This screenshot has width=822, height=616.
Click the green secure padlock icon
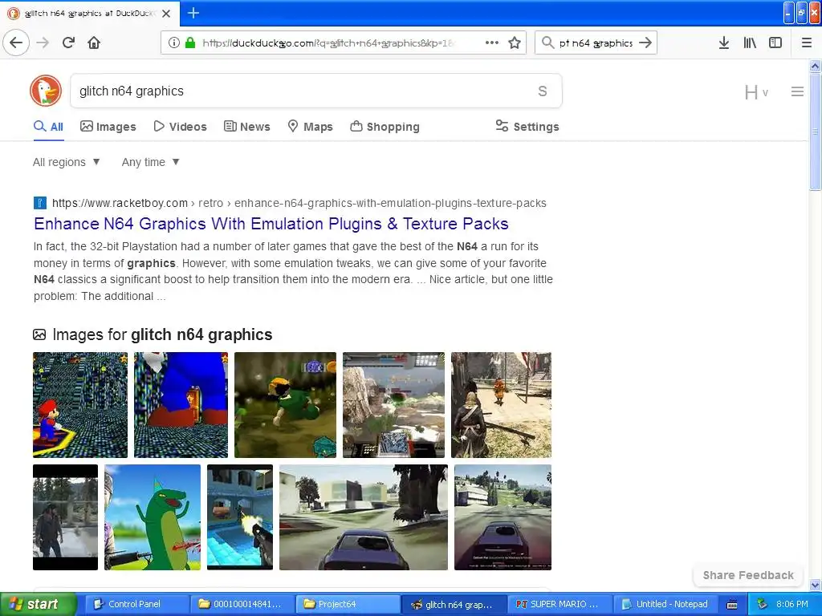190,43
